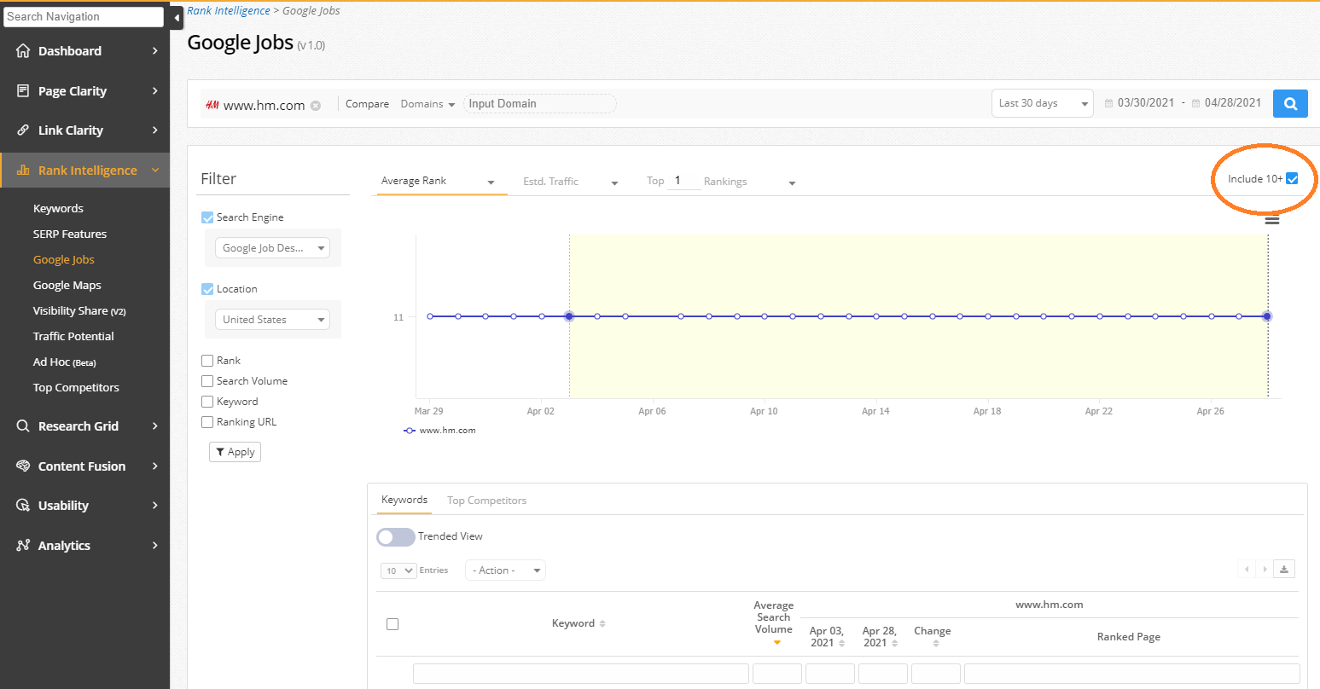The width and height of the screenshot is (1320, 689).
Task: Click the Content Fusion brain icon
Action: pyautogui.click(x=23, y=466)
